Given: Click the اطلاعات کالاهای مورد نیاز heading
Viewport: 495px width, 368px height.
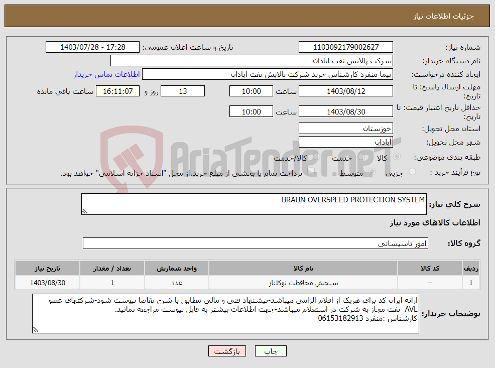Looking at the screenshot, I should click(435, 223).
